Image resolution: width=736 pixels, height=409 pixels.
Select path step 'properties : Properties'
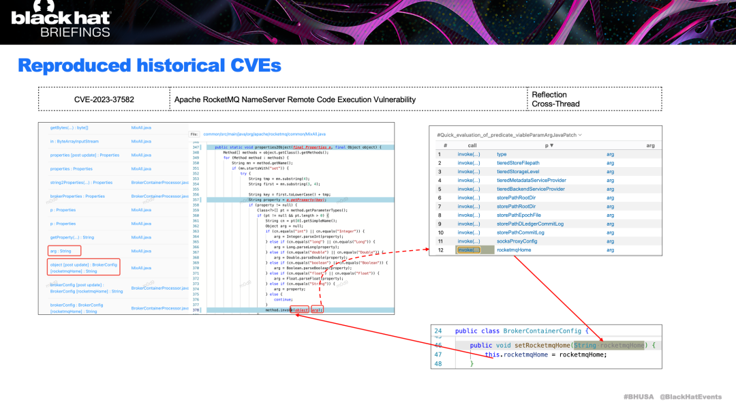(x=72, y=168)
